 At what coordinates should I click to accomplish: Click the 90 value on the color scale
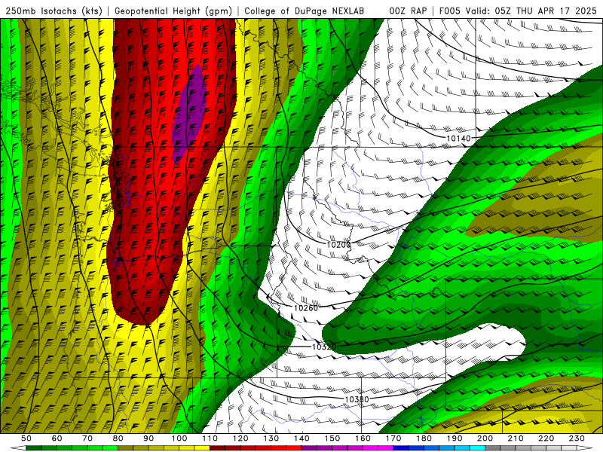coord(148,438)
